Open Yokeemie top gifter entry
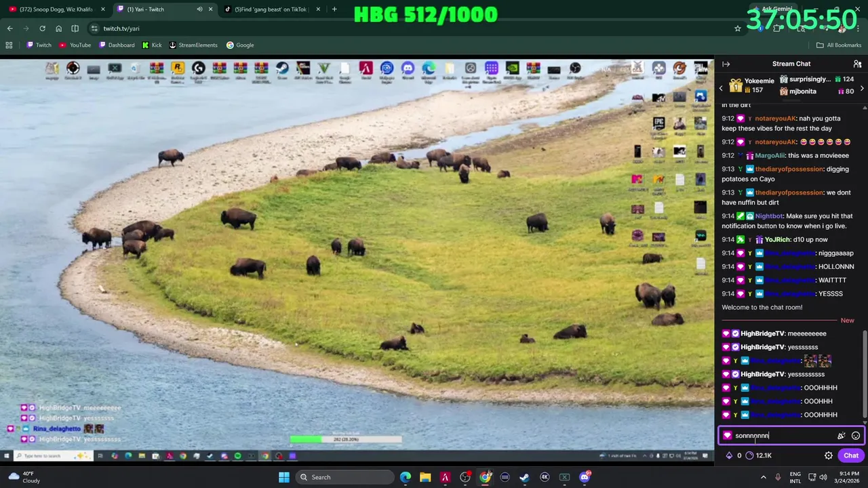The width and height of the screenshot is (868, 488). point(751,85)
